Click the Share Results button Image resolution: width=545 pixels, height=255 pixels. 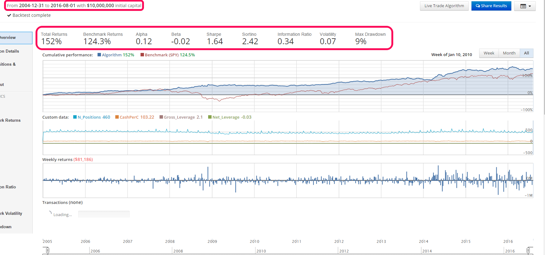[491, 6]
